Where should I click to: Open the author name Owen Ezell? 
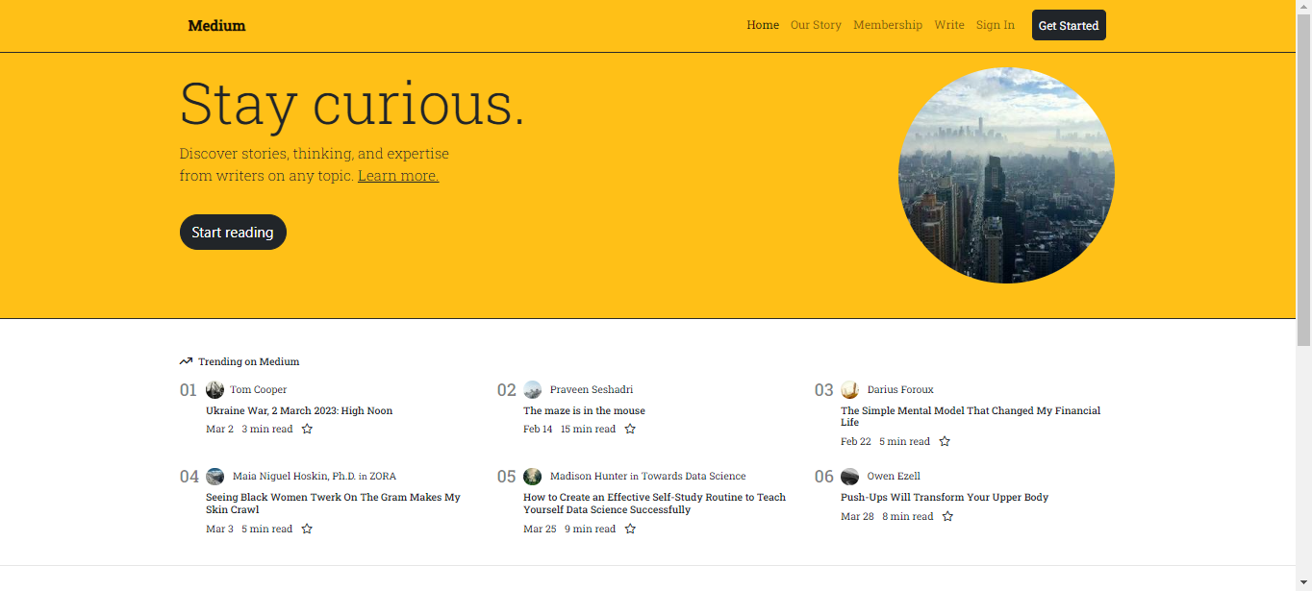[894, 476]
